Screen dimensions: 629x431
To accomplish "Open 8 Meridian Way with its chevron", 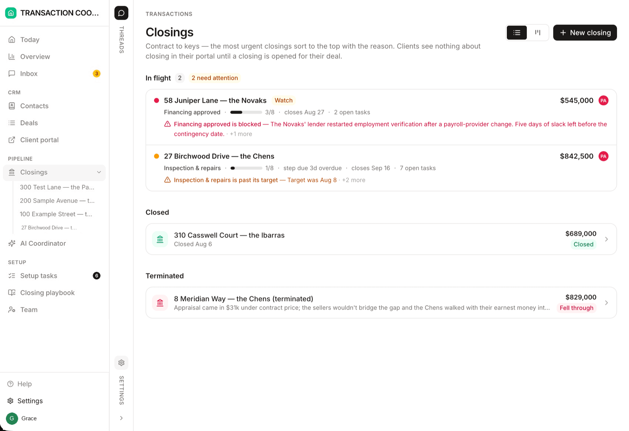I will coord(606,303).
